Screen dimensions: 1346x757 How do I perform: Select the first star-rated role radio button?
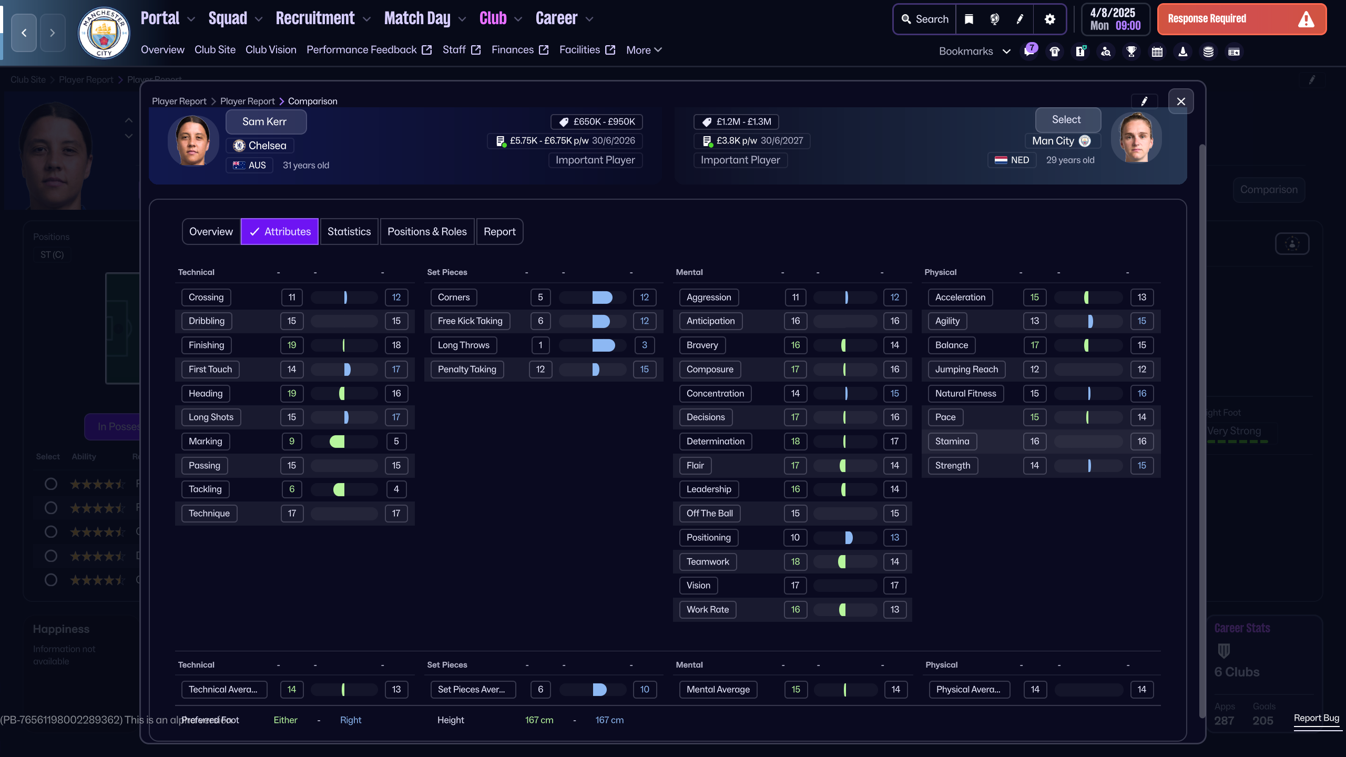click(51, 484)
